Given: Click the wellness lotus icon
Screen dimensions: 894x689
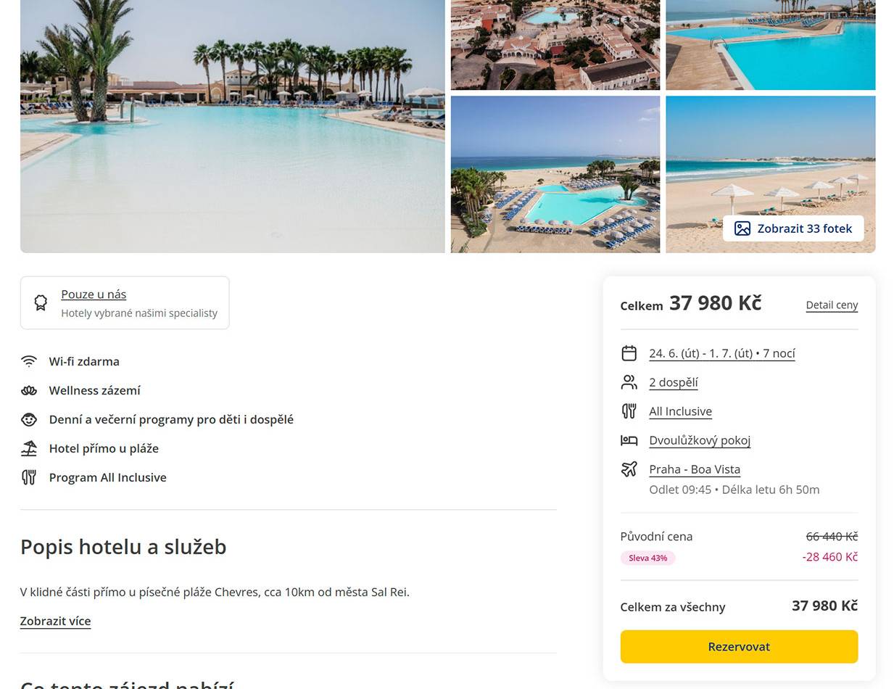Looking at the screenshot, I should [x=29, y=390].
